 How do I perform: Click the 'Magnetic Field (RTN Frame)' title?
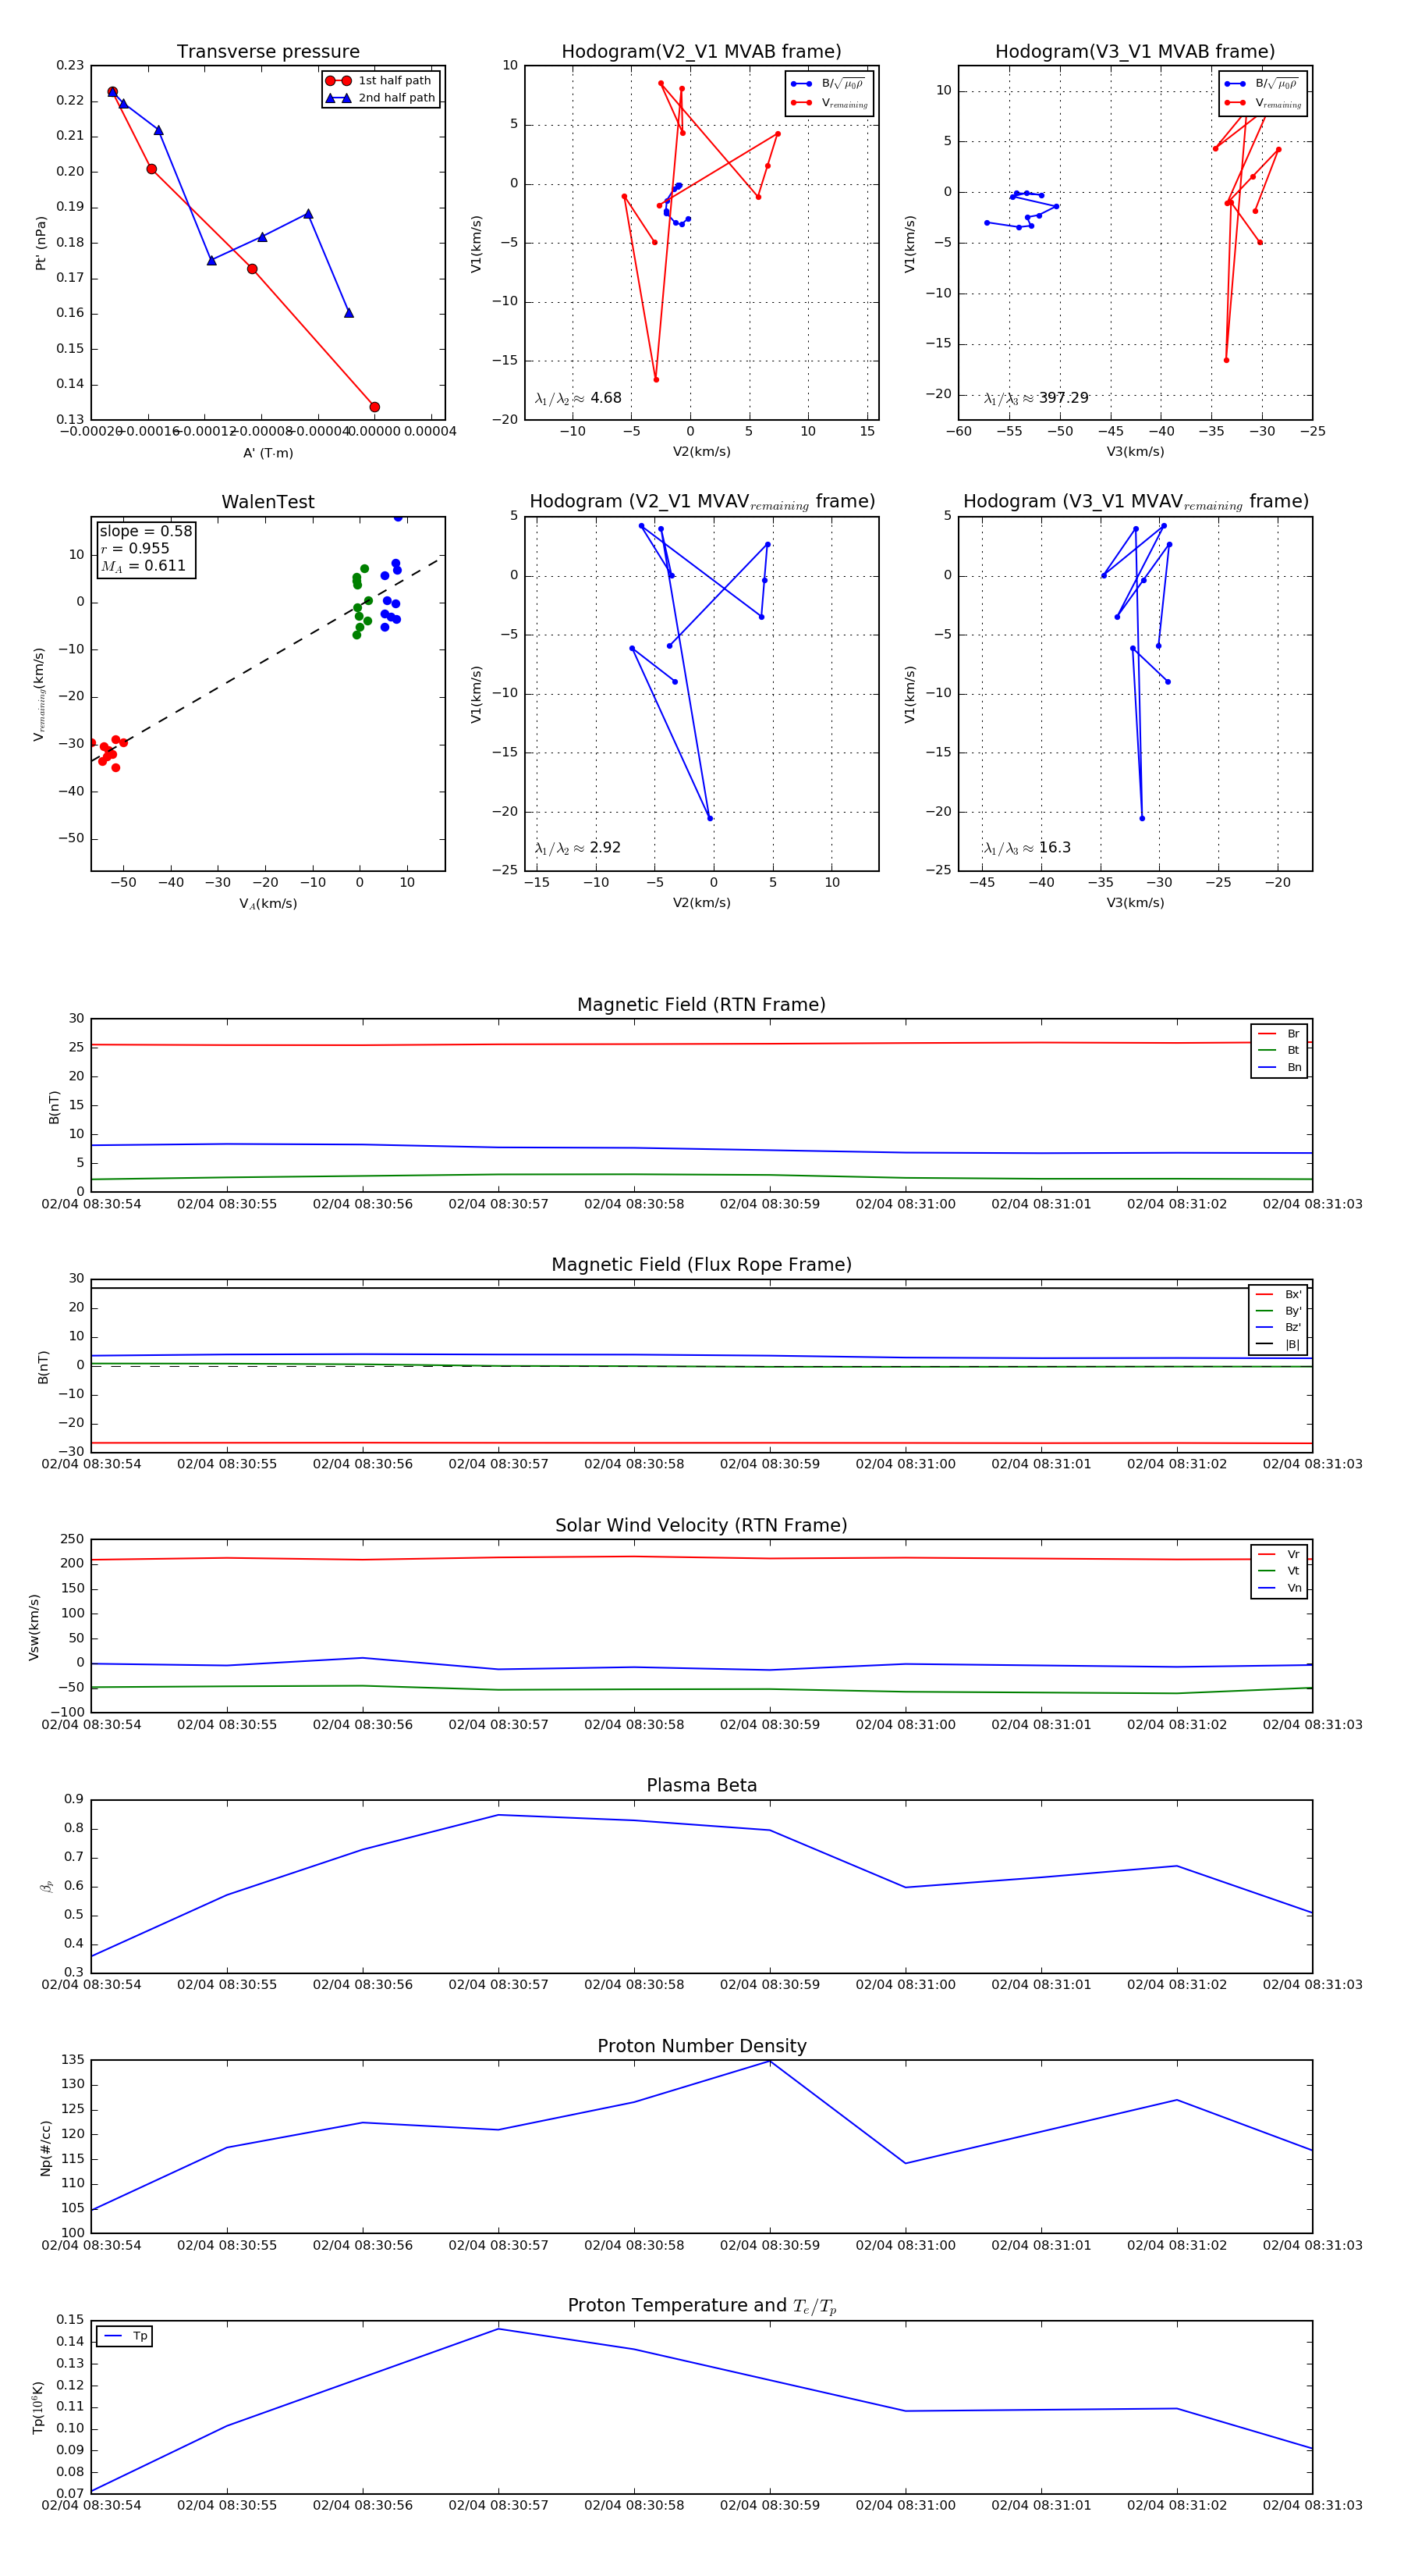701,1005
